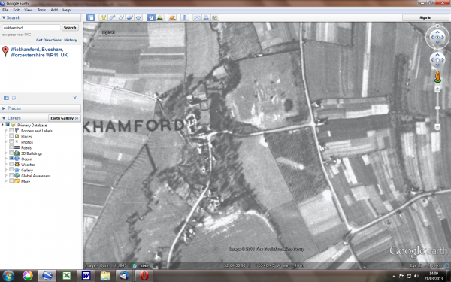This screenshot has width=451, height=282.
Task: Enable the Borders and Labels layer
Action: tap(11, 130)
